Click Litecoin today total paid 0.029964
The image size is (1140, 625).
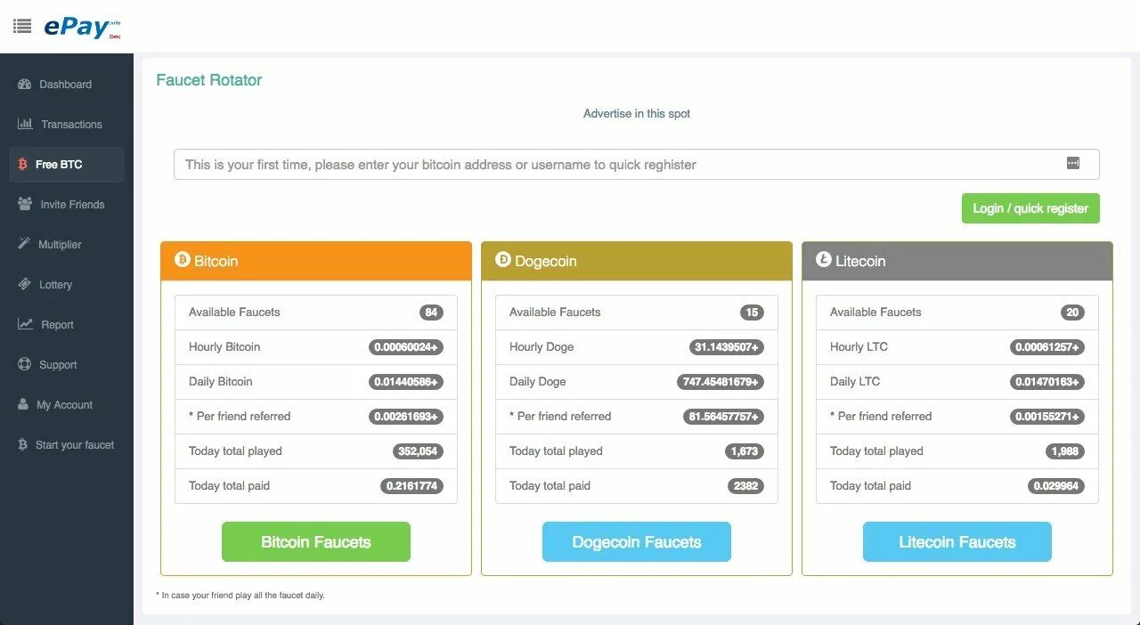(x=1056, y=486)
